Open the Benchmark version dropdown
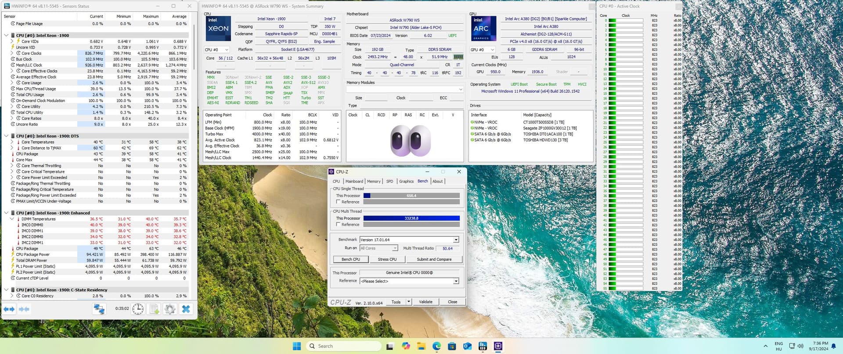Image resolution: width=843 pixels, height=354 pixels. click(456, 240)
